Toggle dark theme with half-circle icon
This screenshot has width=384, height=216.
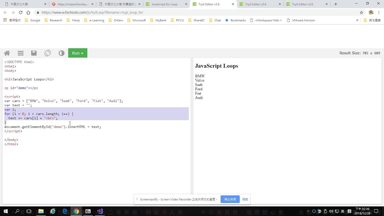pos(61,53)
